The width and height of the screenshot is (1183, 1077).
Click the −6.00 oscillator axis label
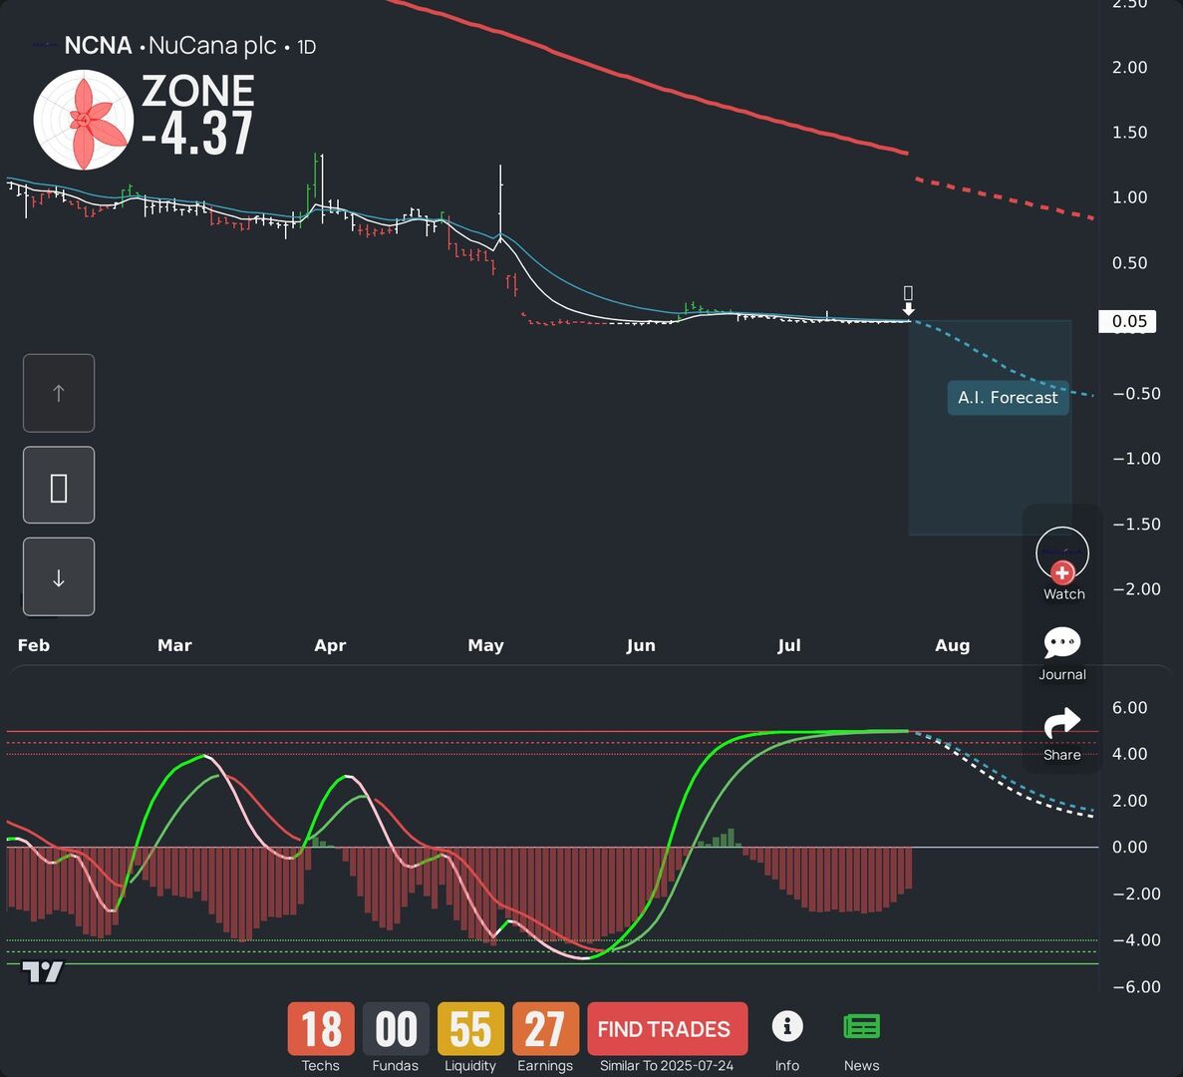tap(1136, 986)
